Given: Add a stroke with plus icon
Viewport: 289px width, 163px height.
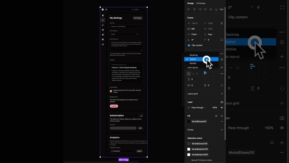Looking at the screenshot, I should click(222, 130).
